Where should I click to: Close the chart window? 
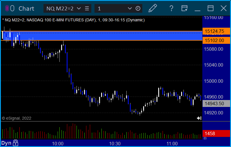tap(223, 8)
